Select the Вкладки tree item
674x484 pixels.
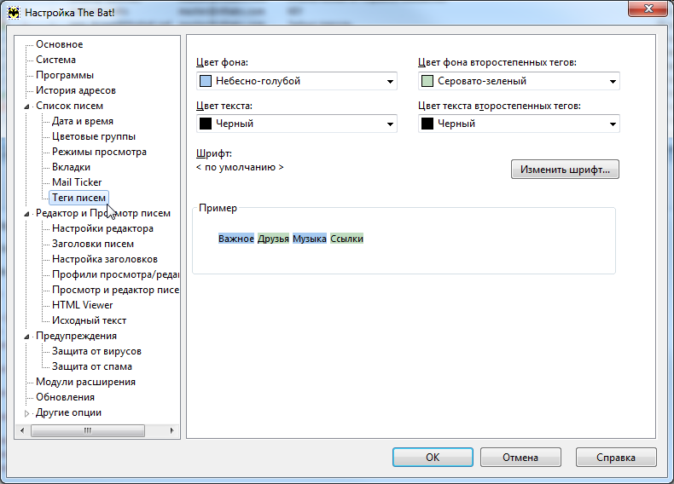(72, 167)
